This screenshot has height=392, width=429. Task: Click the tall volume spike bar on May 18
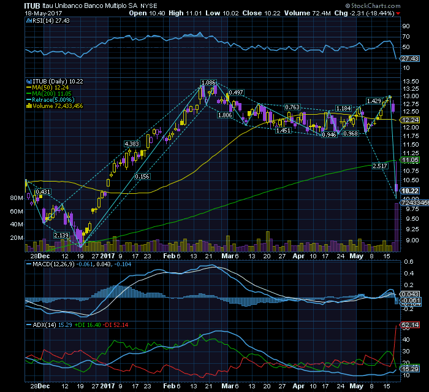(397, 228)
